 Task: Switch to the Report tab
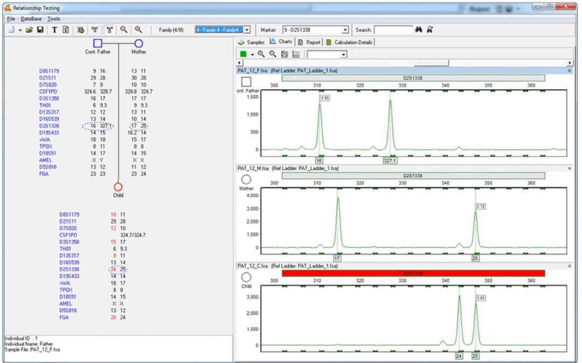[x=309, y=42]
